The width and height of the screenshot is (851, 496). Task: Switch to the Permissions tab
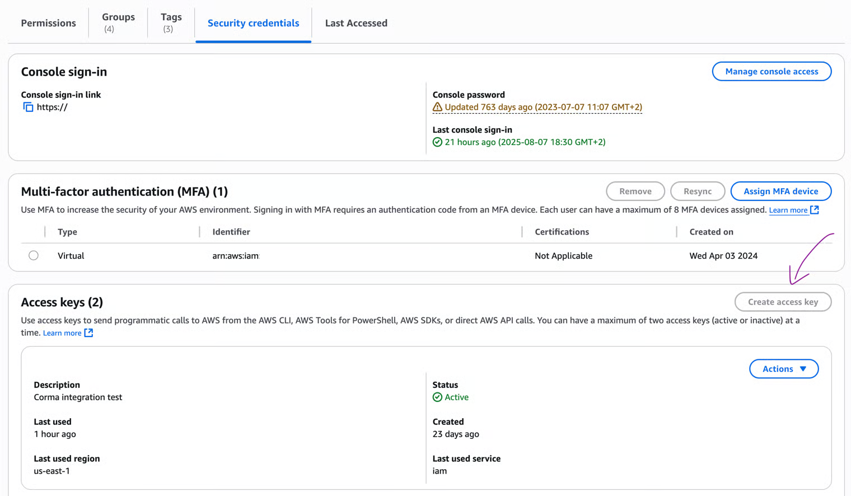(48, 23)
